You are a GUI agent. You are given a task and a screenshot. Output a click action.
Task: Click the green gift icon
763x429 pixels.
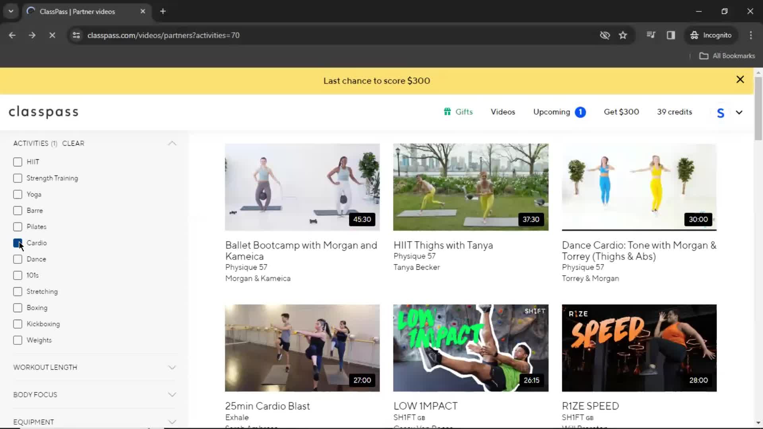tap(447, 112)
